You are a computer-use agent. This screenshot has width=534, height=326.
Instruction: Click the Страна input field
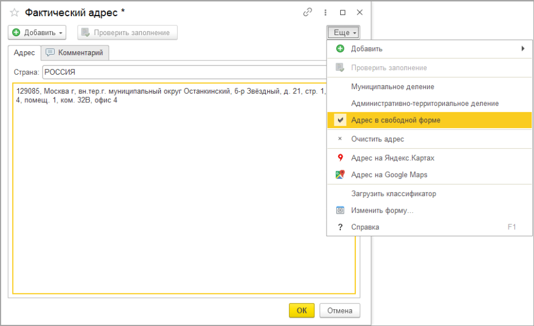pos(185,72)
